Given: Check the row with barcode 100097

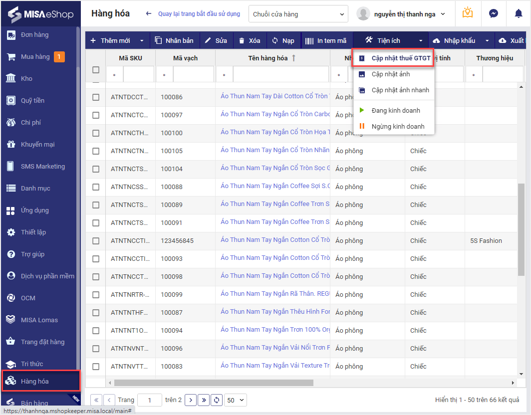Looking at the screenshot, I should tap(96, 115).
